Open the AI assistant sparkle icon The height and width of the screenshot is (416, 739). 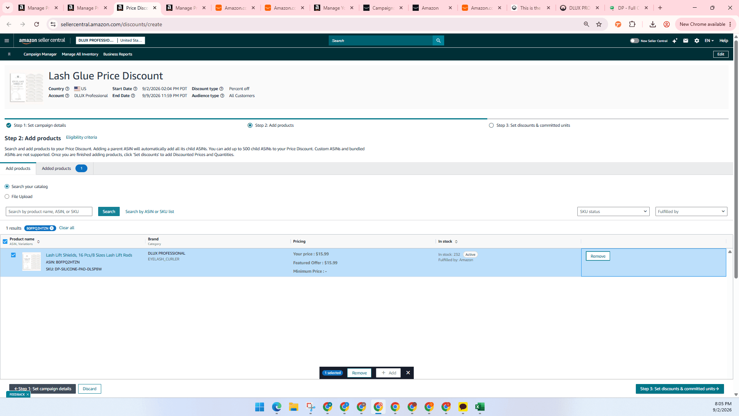675,40
